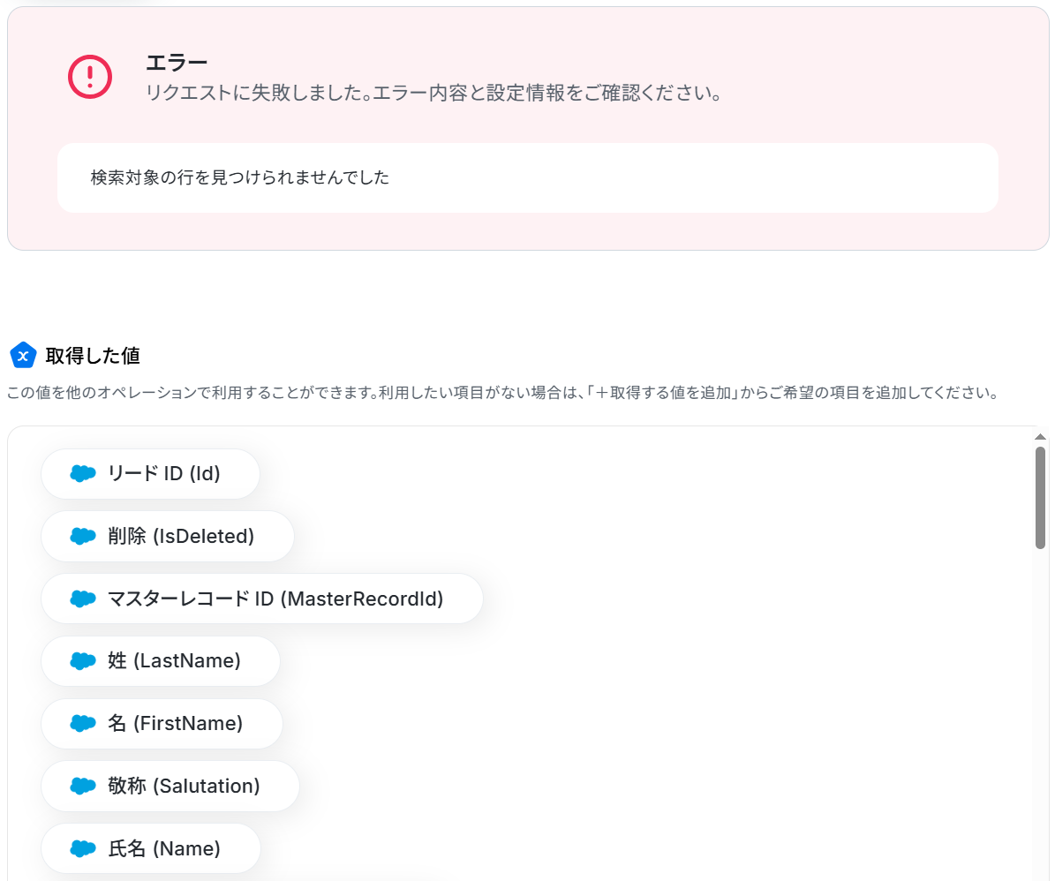Click Salesforce cloud icon beside 敬称 (Salutation)

pos(83,786)
